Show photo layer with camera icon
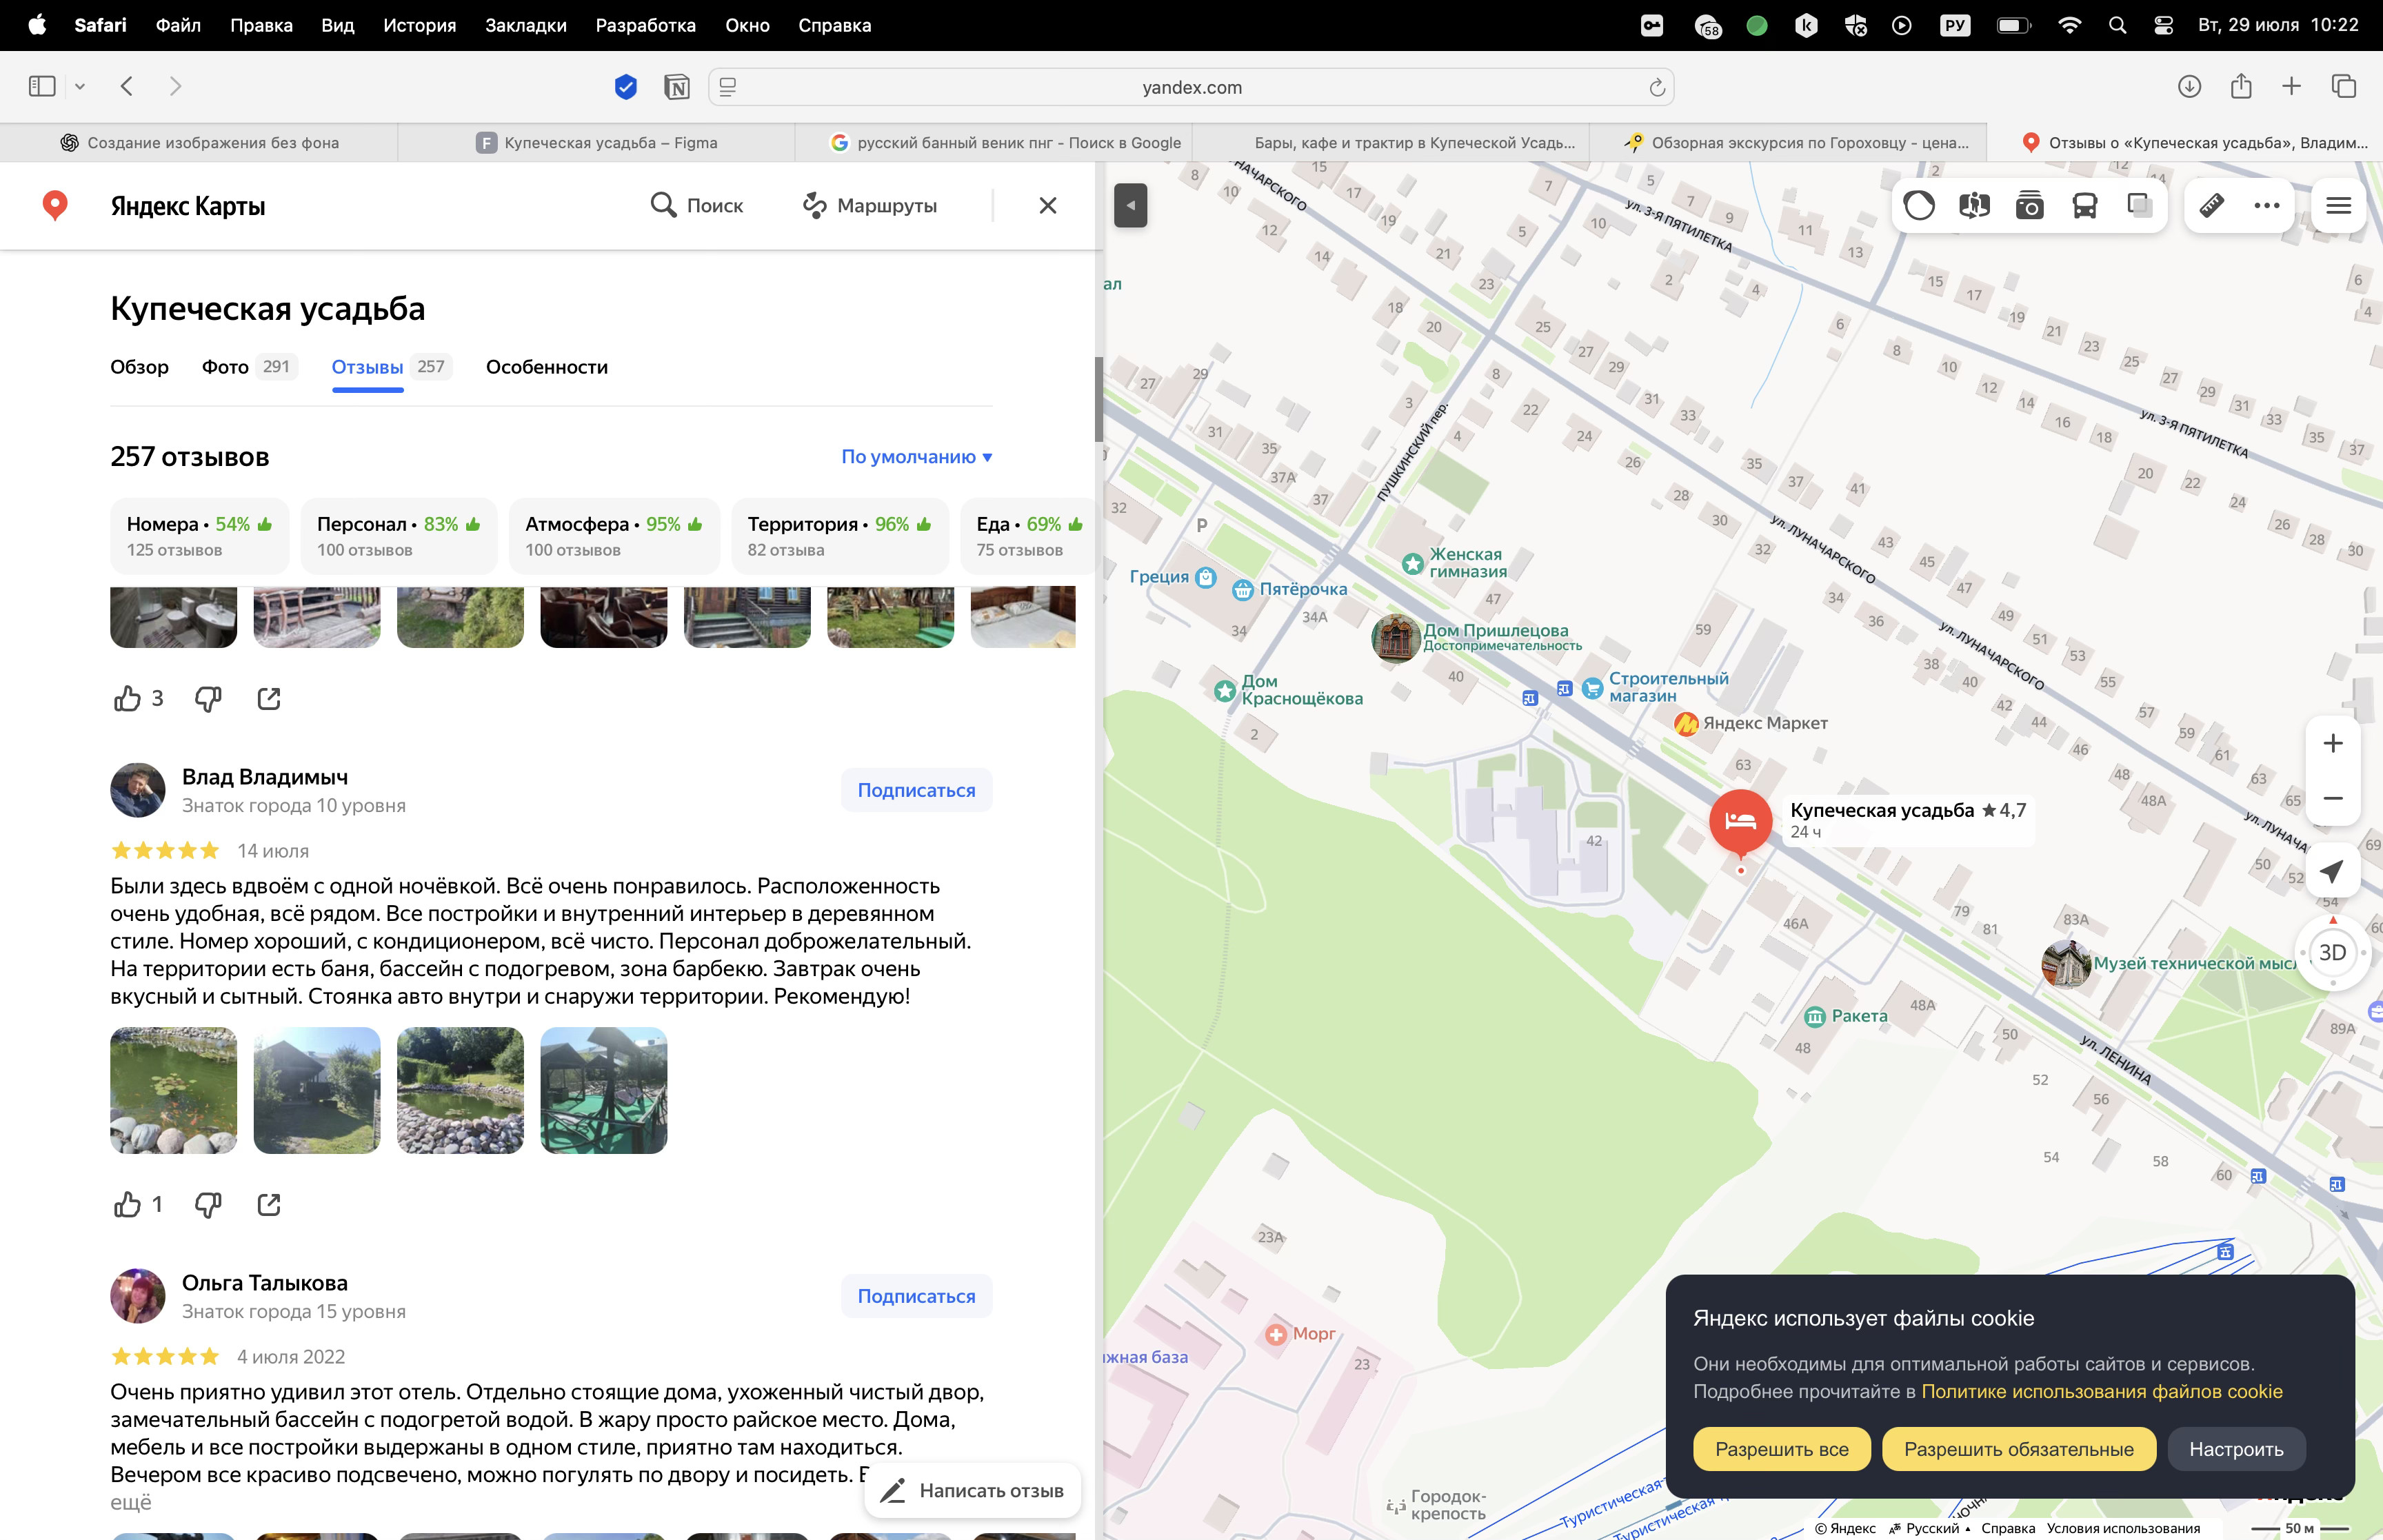2383x1540 pixels. [x=2029, y=206]
